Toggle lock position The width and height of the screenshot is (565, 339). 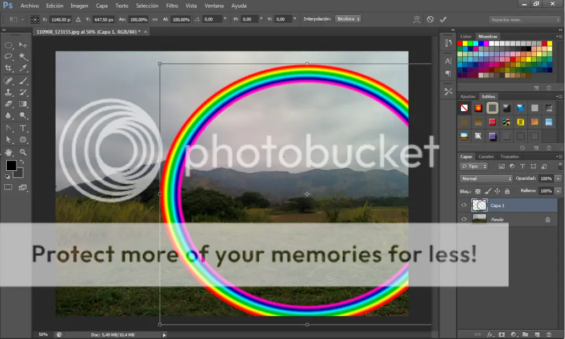(497, 191)
